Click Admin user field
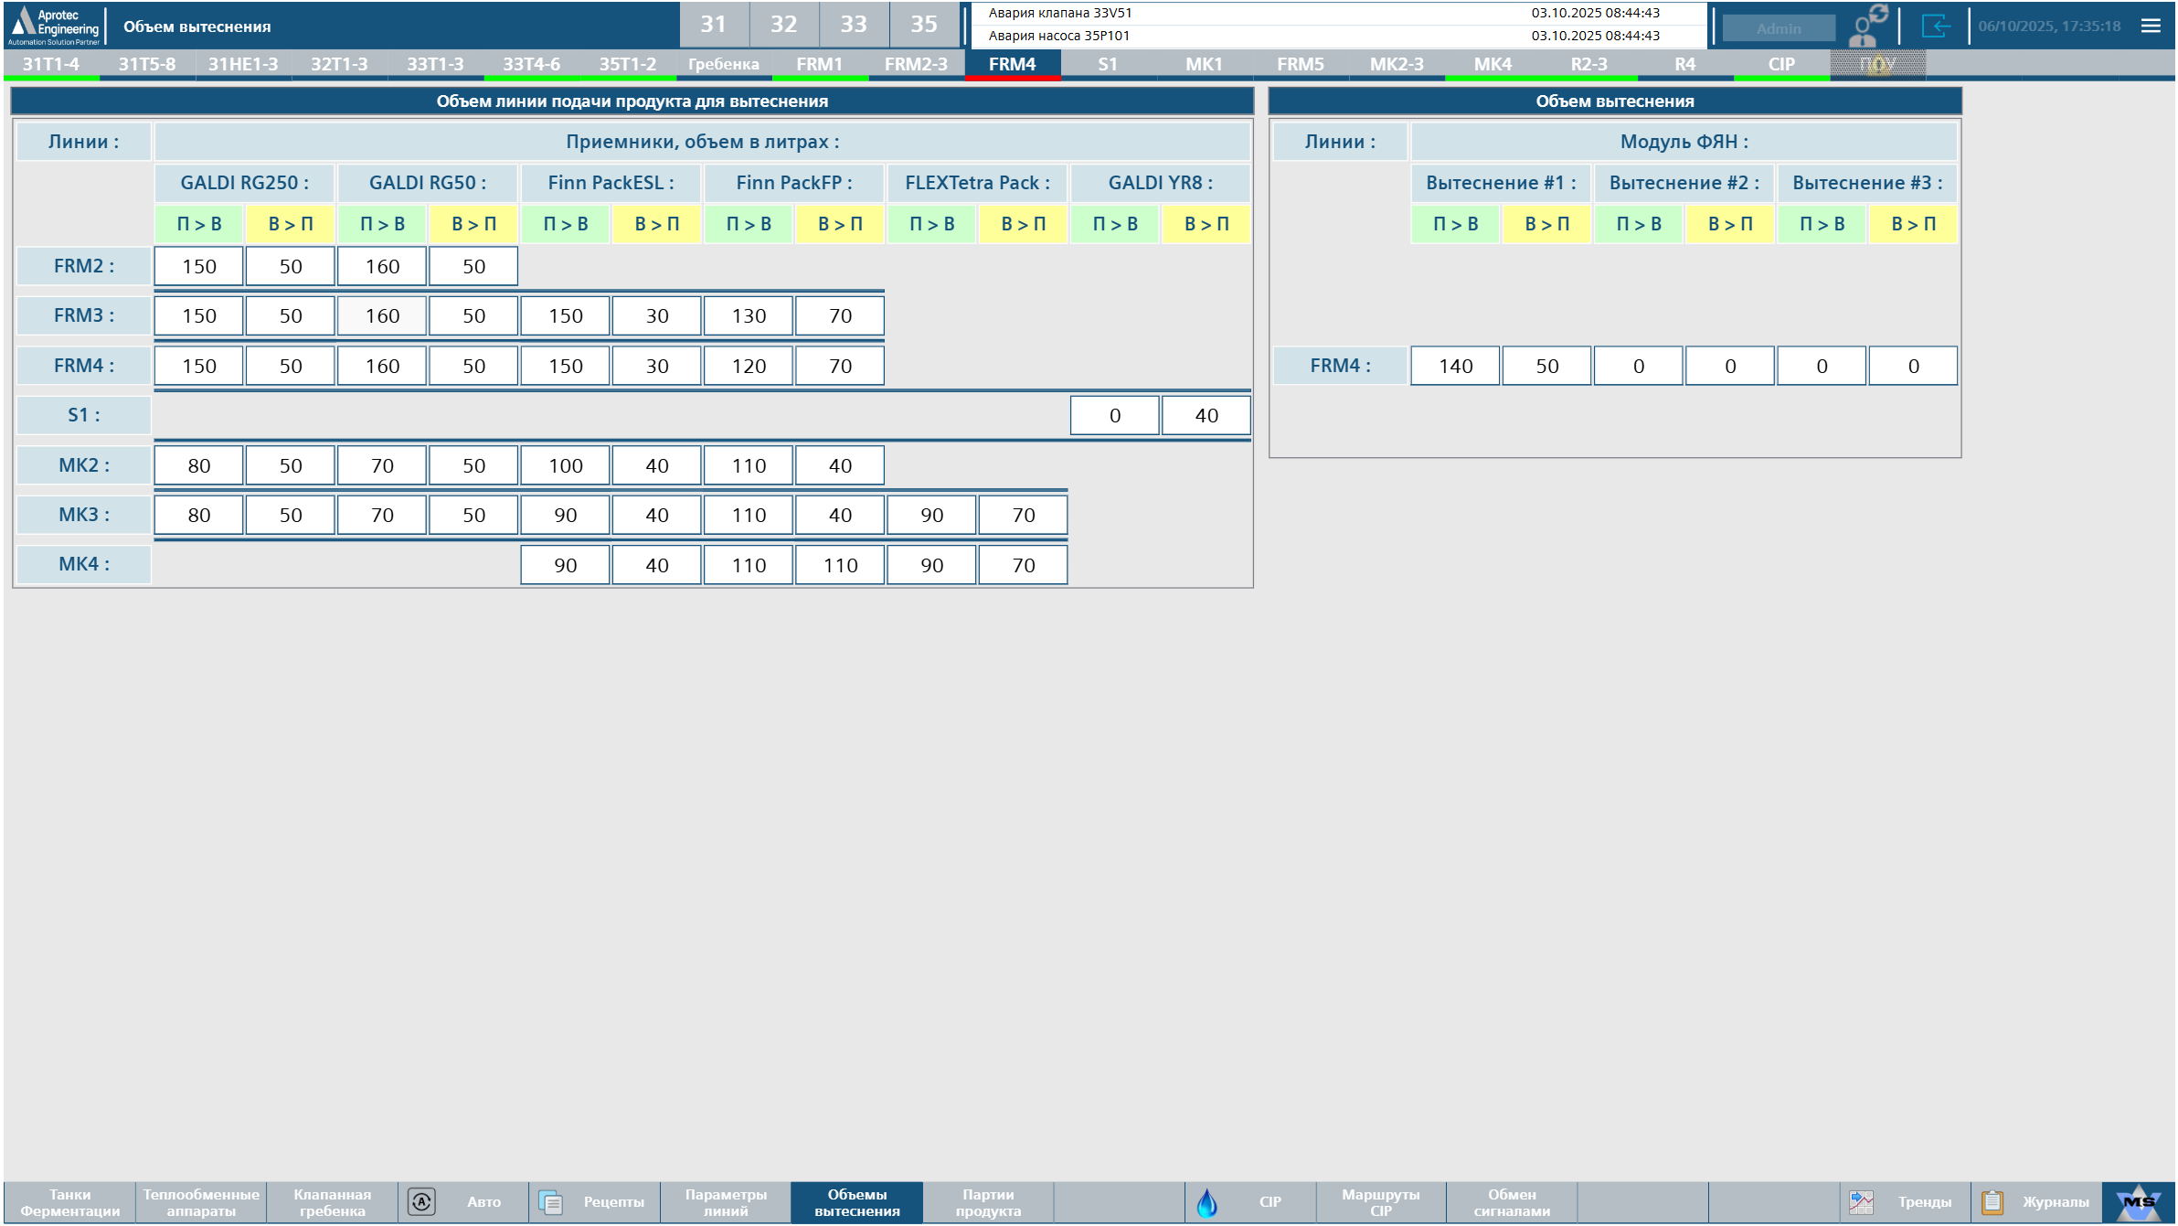 (x=1778, y=28)
